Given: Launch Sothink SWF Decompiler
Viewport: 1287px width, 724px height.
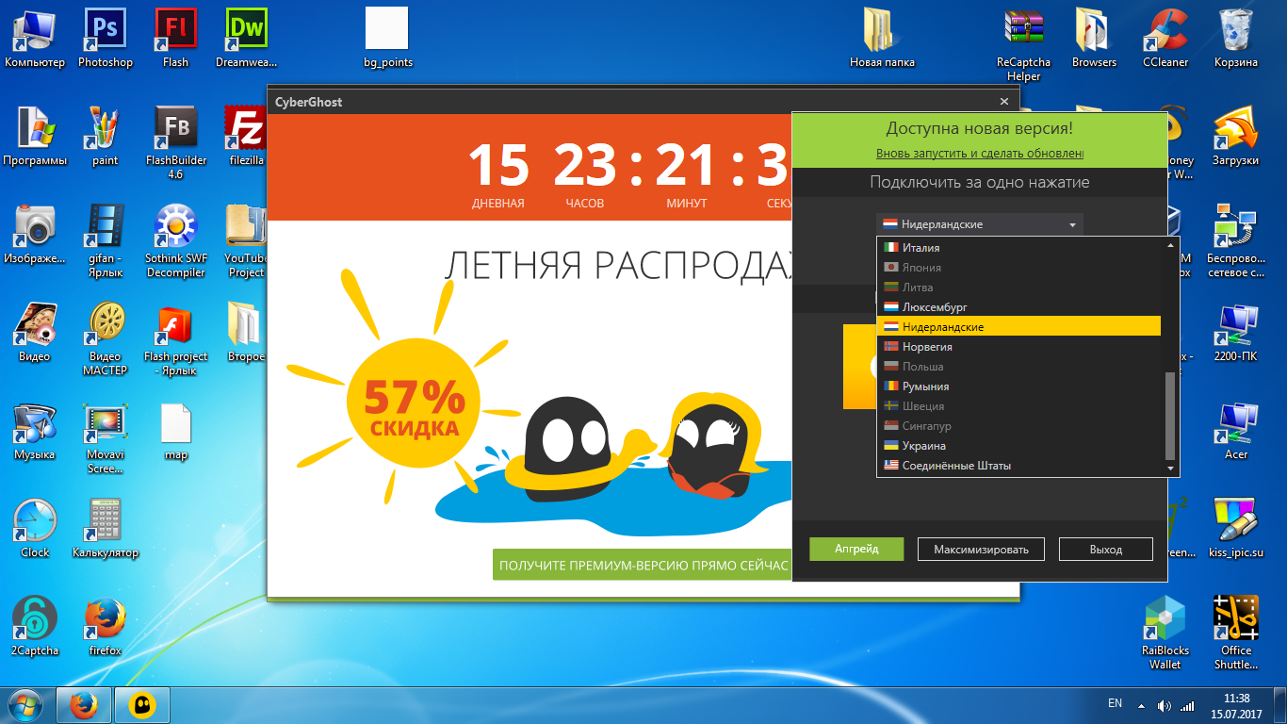Looking at the screenshot, I should (x=175, y=239).
